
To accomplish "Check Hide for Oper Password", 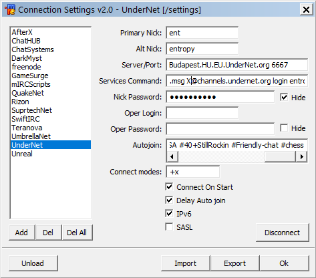I will tap(284, 128).
